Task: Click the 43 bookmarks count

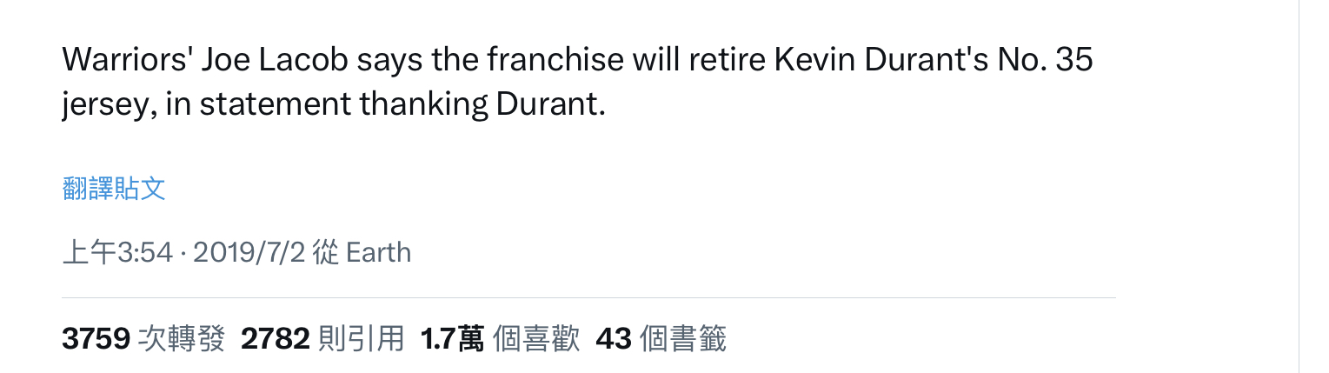Action: coord(613,339)
